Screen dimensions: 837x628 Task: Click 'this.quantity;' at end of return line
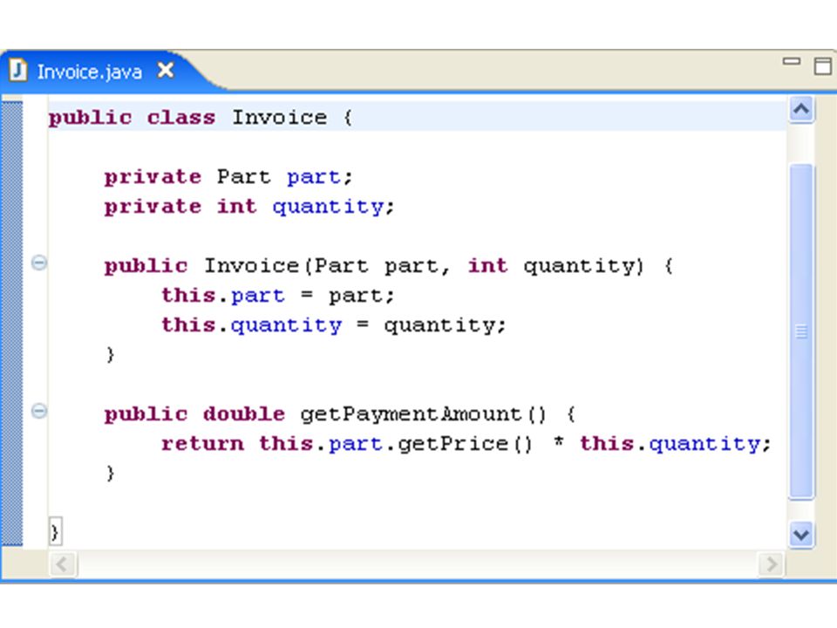click(676, 444)
